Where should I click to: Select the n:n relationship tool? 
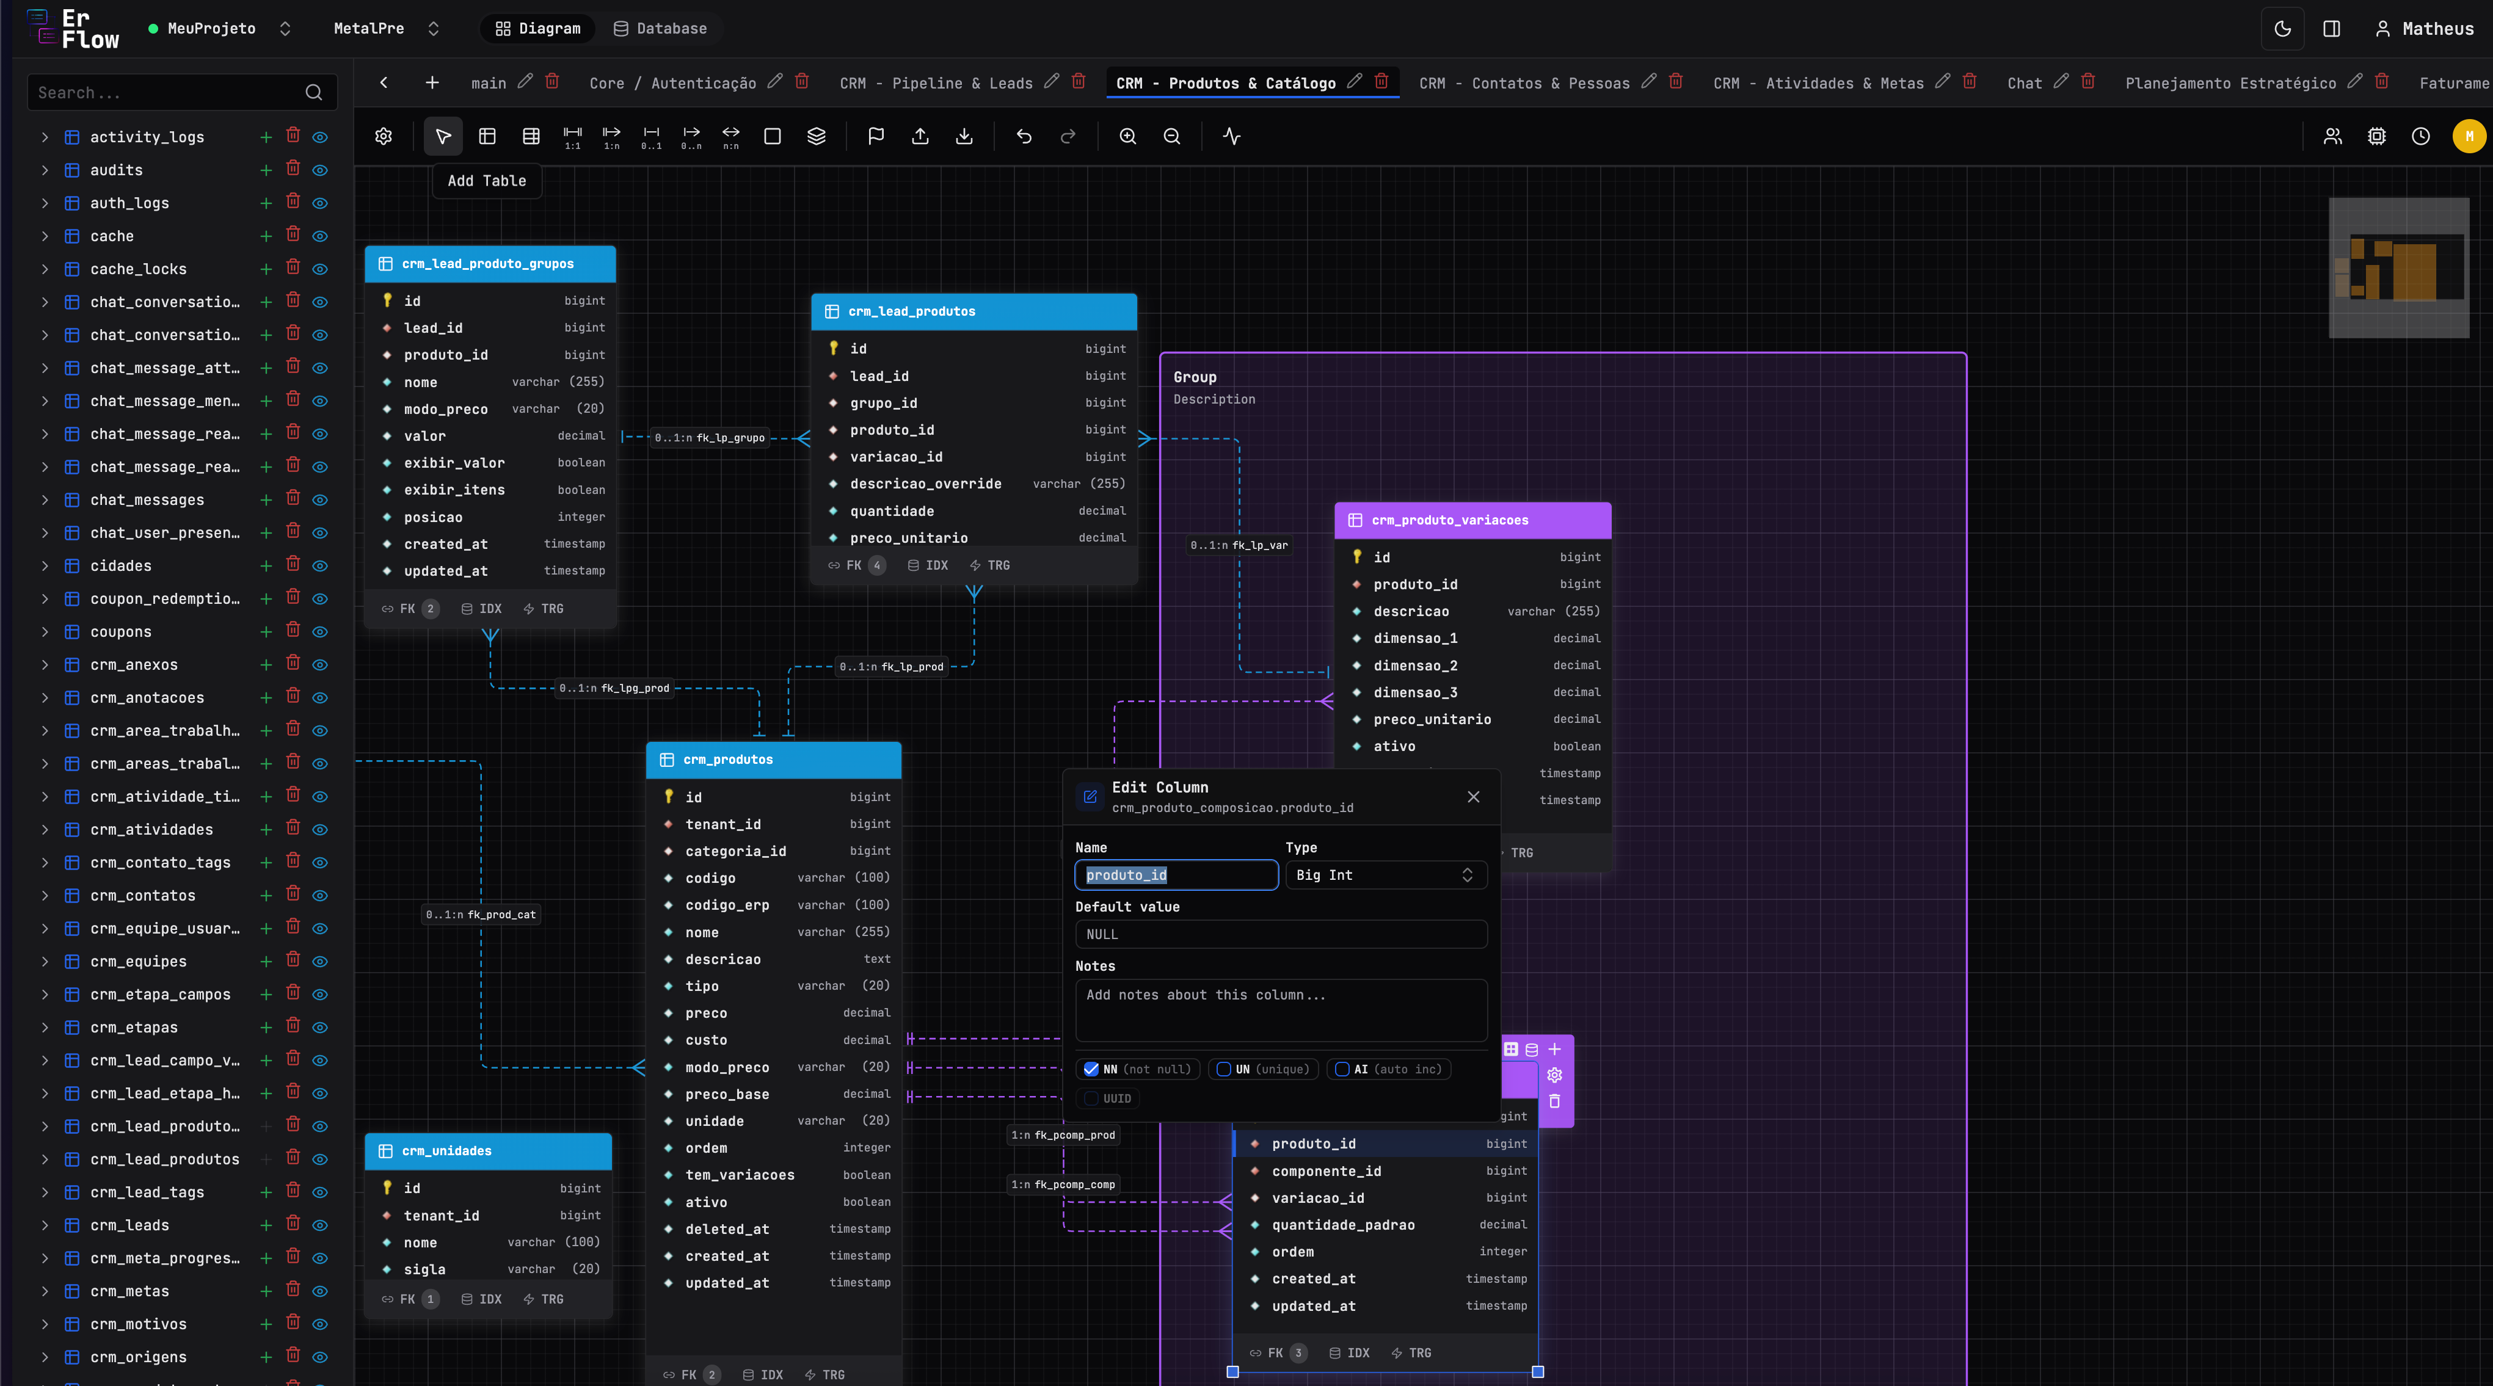pos(730,136)
